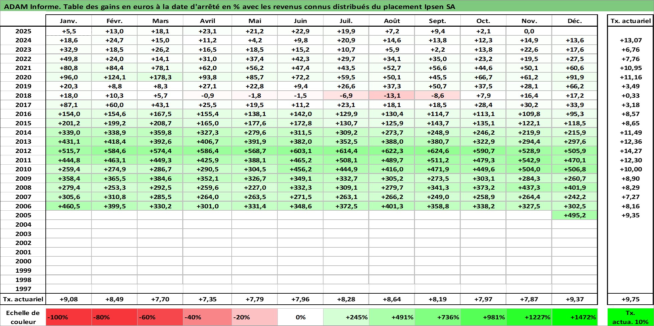Click the +9,08 actuarial rate under Janv.

pos(68,299)
